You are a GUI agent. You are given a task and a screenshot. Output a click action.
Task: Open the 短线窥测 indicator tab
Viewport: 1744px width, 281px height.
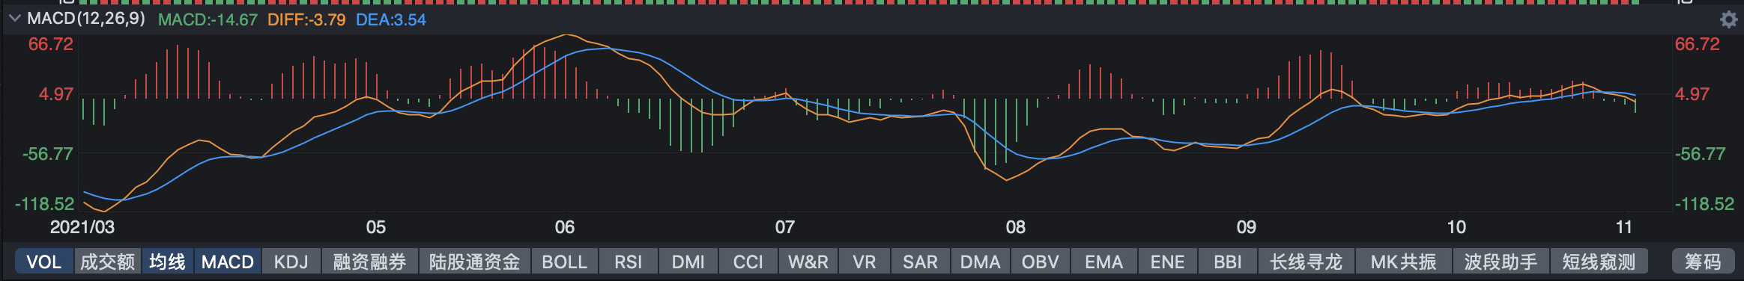pos(1599,262)
